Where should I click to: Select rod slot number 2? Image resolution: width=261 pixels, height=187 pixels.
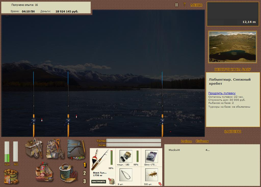pyautogui.click(x=85, y=173)
